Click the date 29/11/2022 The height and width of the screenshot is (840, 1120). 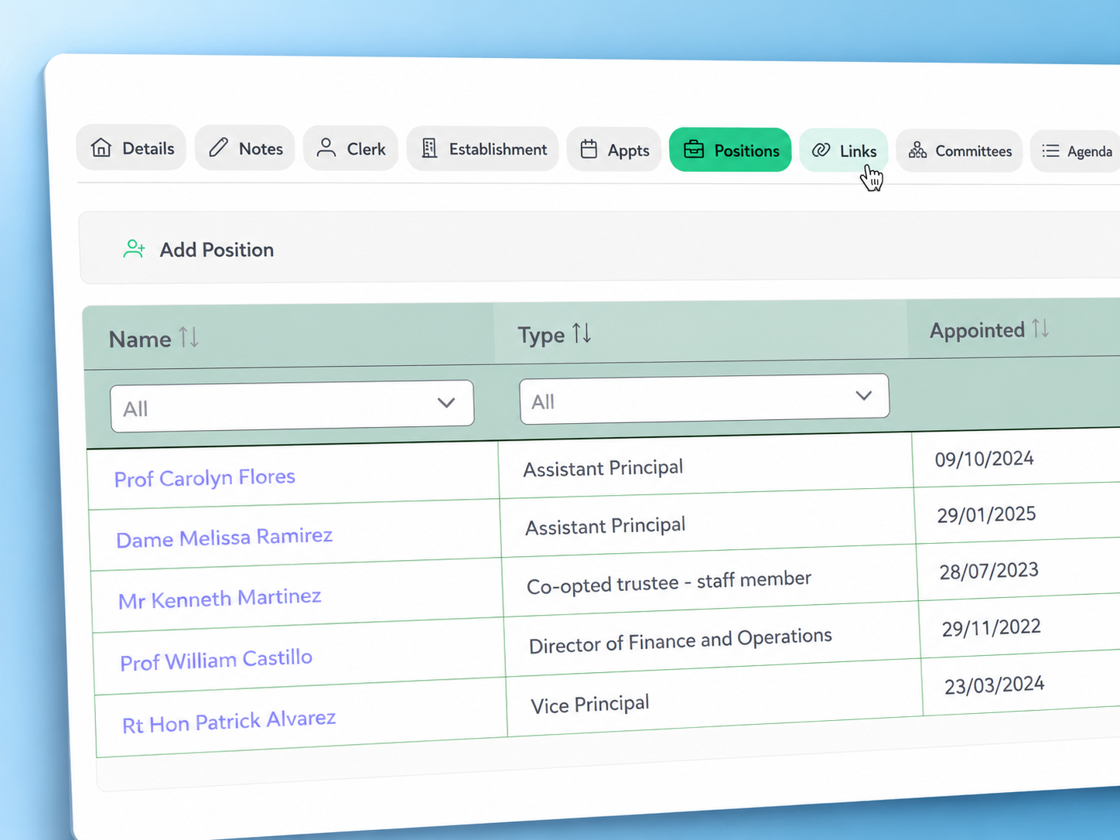(991, 627)
